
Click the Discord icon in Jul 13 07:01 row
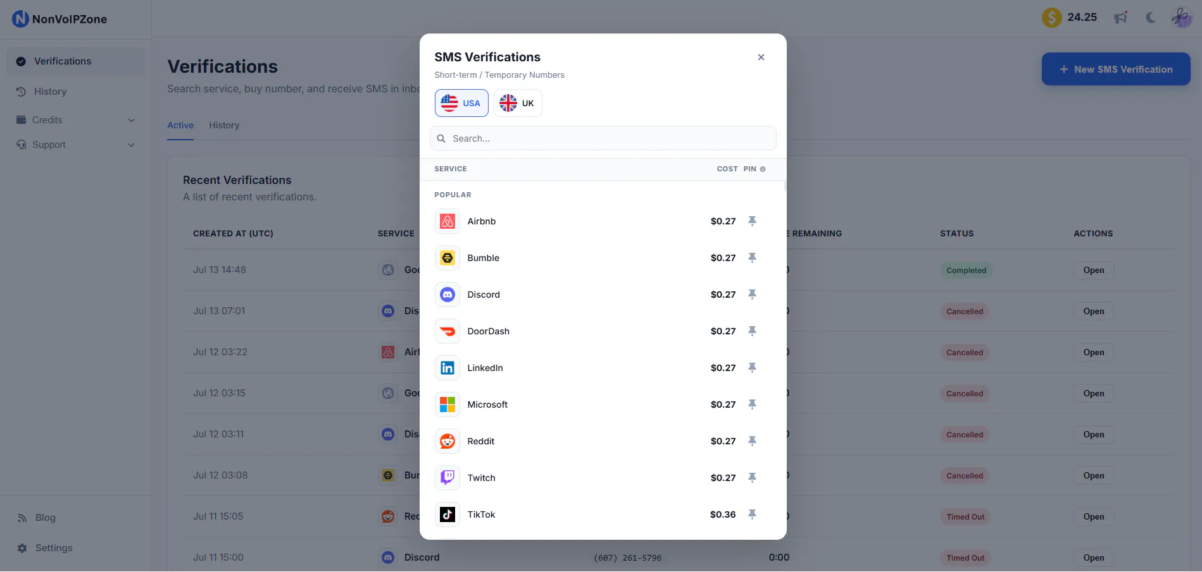pyautogui.click(x=388, y=311)
